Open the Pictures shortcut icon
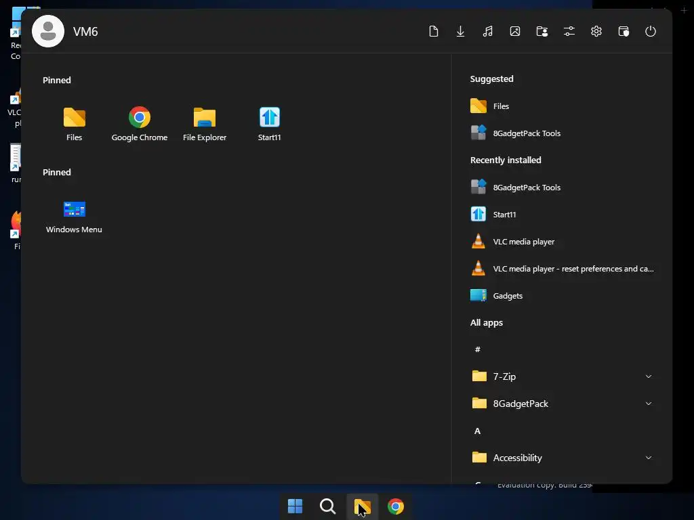This screenshot has height=520, width=694. coord(515,31)
